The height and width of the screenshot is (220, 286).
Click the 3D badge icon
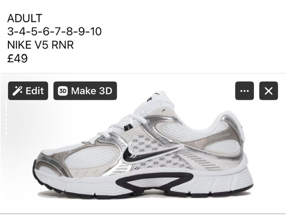63,91
